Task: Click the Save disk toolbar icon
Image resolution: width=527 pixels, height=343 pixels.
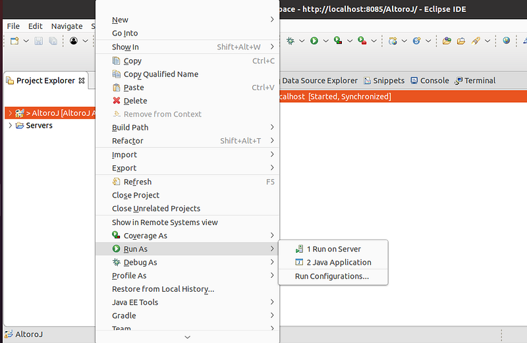Action: (x=38, y=41)
